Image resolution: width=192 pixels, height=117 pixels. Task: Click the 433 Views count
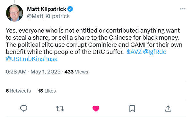point(76,72)
